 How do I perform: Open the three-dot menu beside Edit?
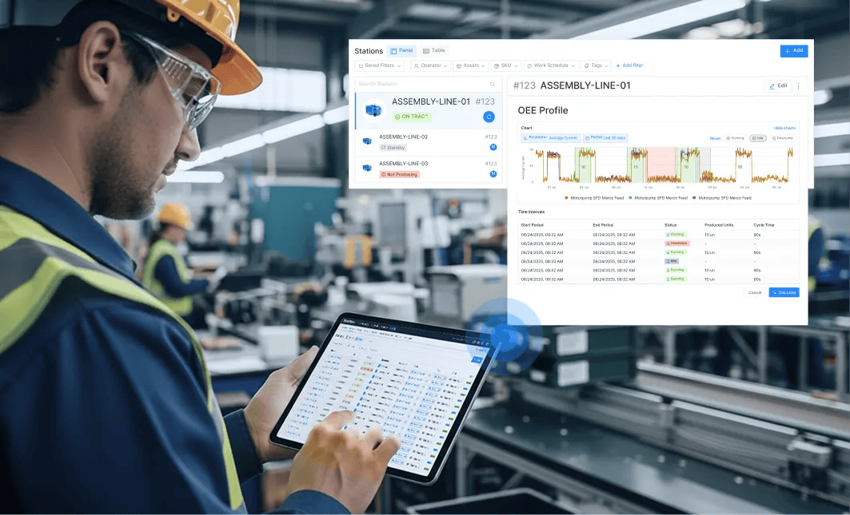click(798, 86)
